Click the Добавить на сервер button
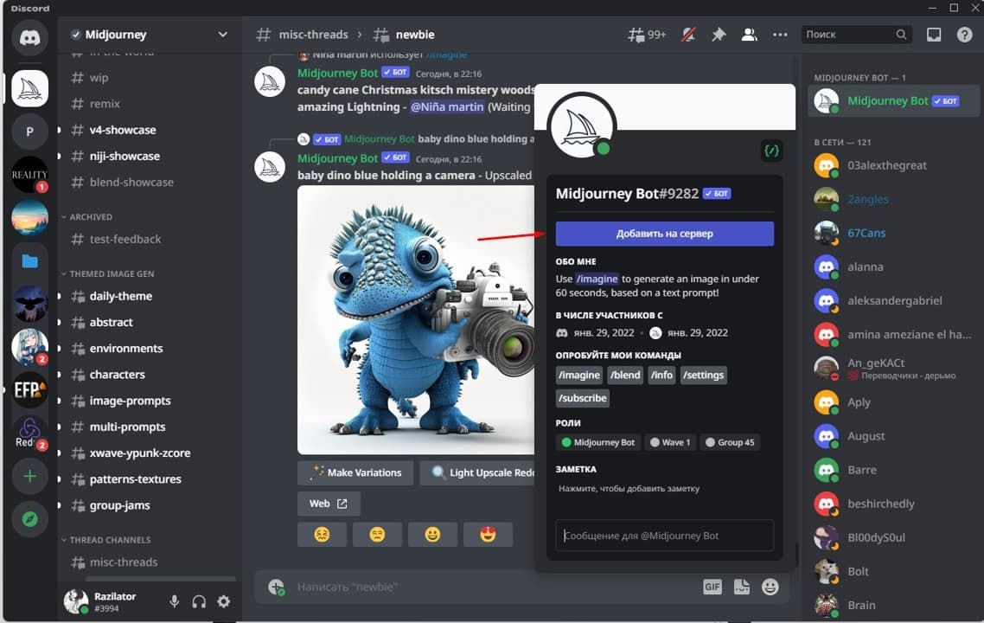 coord(665,234)
